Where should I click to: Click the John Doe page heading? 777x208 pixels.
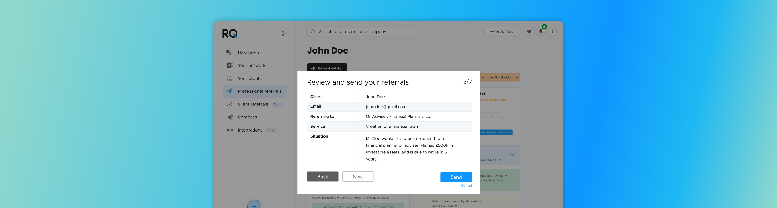(x=328, y=51)
